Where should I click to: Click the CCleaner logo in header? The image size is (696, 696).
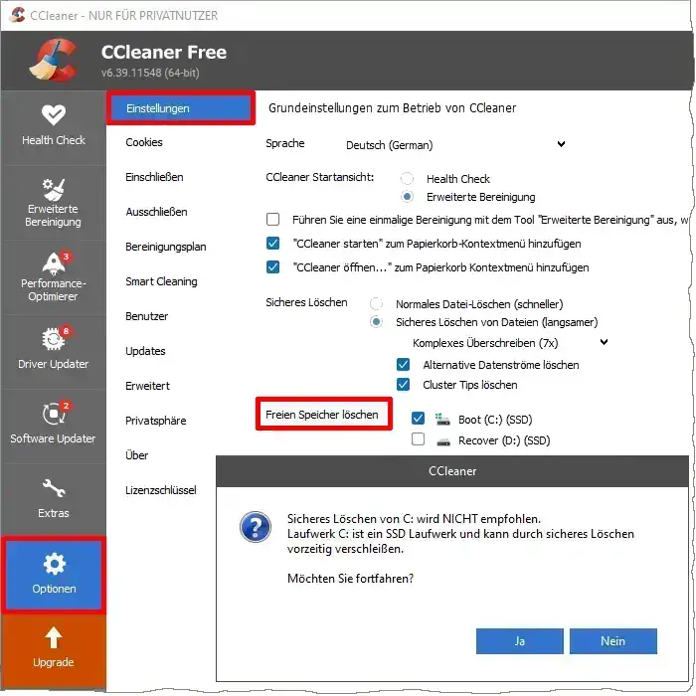pyautogui.click(x=54, y=60)
